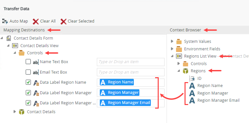Select Region Name field in Context Browser
Image resolution: width=249 pixels, height=123 pixels.
pyautogui.click(x=210, y=86)
